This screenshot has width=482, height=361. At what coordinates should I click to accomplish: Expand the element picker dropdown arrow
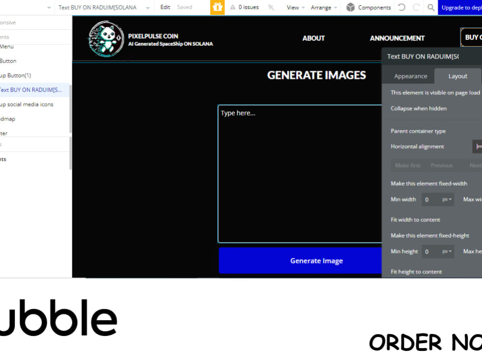pyautogui.click(x=148, y=8)
